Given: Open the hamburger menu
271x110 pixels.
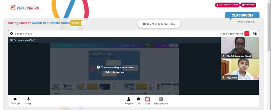Looking at the screenshot, I should [261, 5].
